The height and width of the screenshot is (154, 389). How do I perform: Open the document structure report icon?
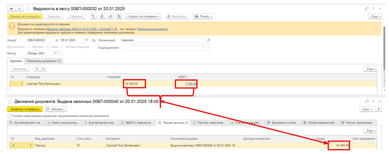(x=101, y=17)
